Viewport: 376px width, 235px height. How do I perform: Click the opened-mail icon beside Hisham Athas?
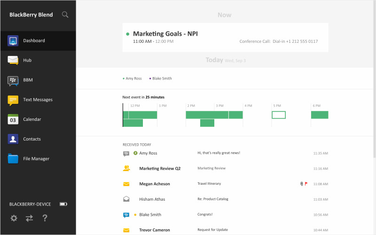coord(126,199)
